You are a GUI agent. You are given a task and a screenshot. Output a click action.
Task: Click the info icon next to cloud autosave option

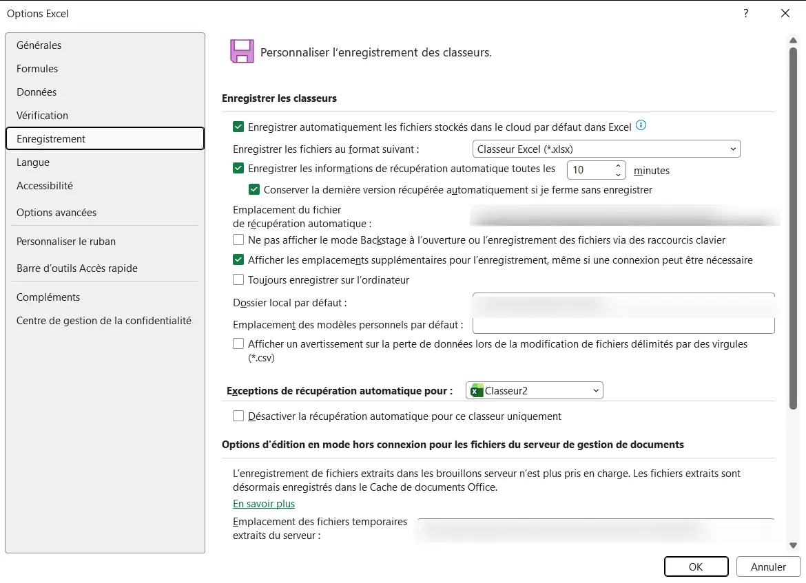click(641, 125)
